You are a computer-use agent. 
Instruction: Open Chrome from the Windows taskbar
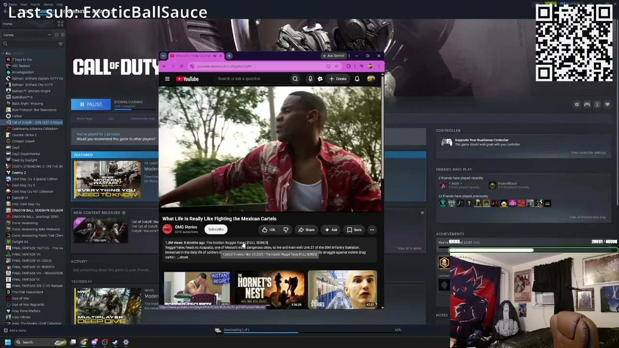point(84,342)
